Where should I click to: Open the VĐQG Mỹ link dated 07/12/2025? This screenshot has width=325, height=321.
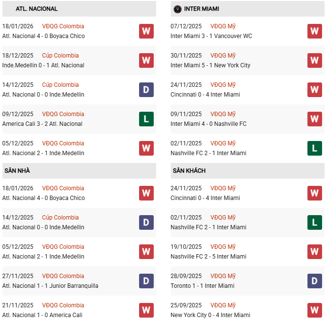click(223, 26)
